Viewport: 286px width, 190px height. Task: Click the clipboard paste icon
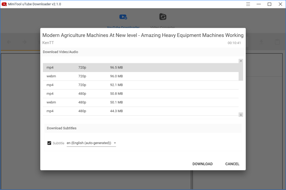click(x=277, y=42)
